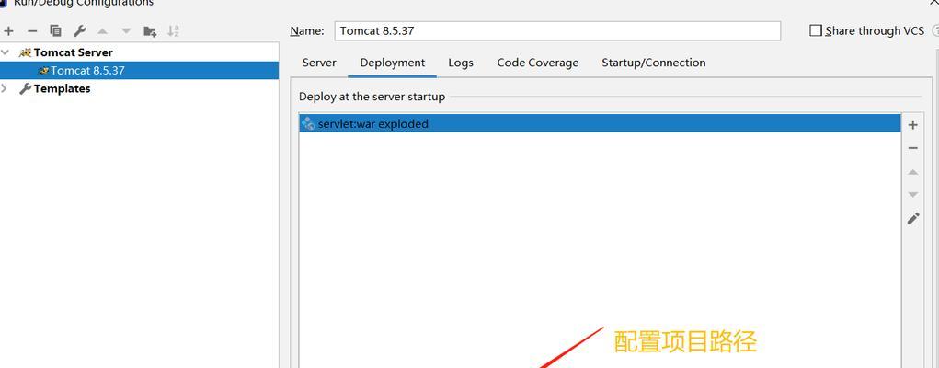The height and width of the screenshot is (368, 939).
Task: Edit the artifact with the pencil icon
Action: (912, 219)
